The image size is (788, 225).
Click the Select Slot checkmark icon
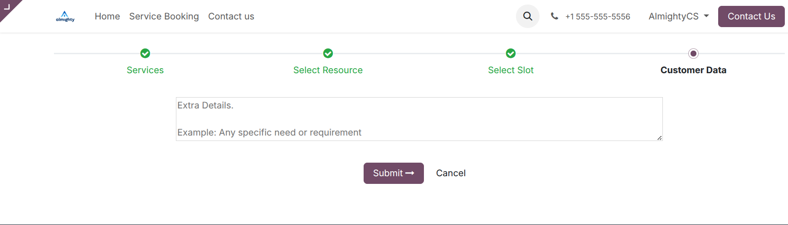(x=511, y=53)
